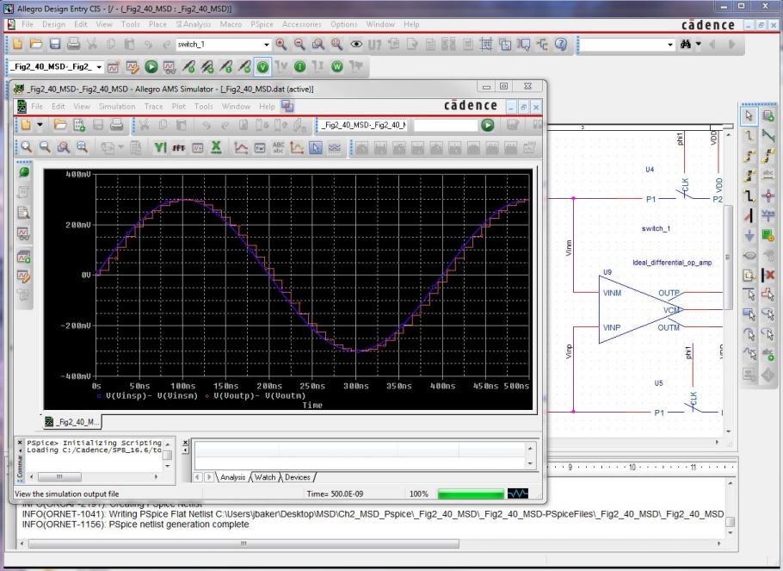
Task: Toggle the power bias display W icon
Action: (336, 66)
